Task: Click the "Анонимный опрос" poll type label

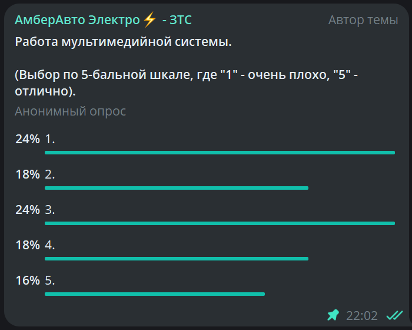Action: tap(70, 111)
